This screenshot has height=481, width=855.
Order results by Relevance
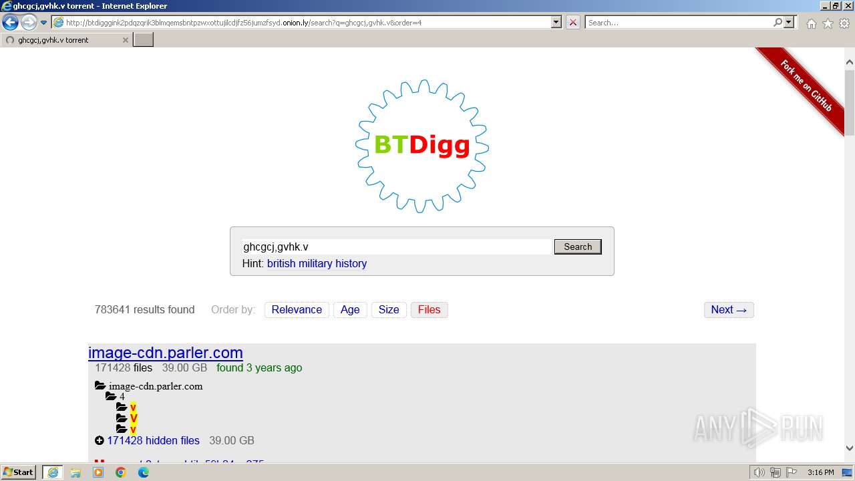tap(297, 309)
